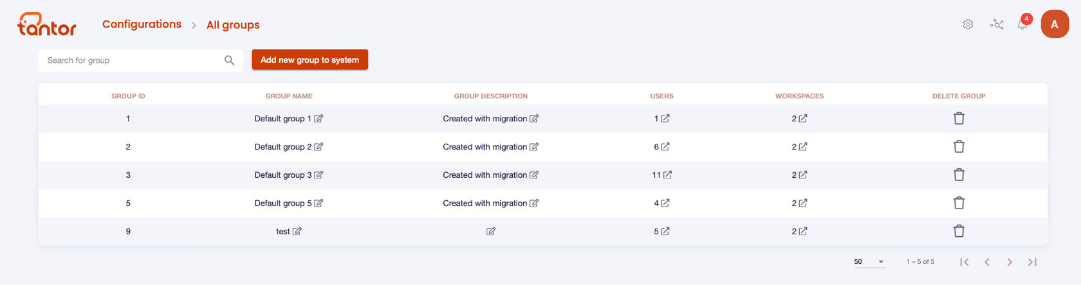Screen dimensions: 1081x285
Task: Jump to the last page
Action: coord(1033,262)
